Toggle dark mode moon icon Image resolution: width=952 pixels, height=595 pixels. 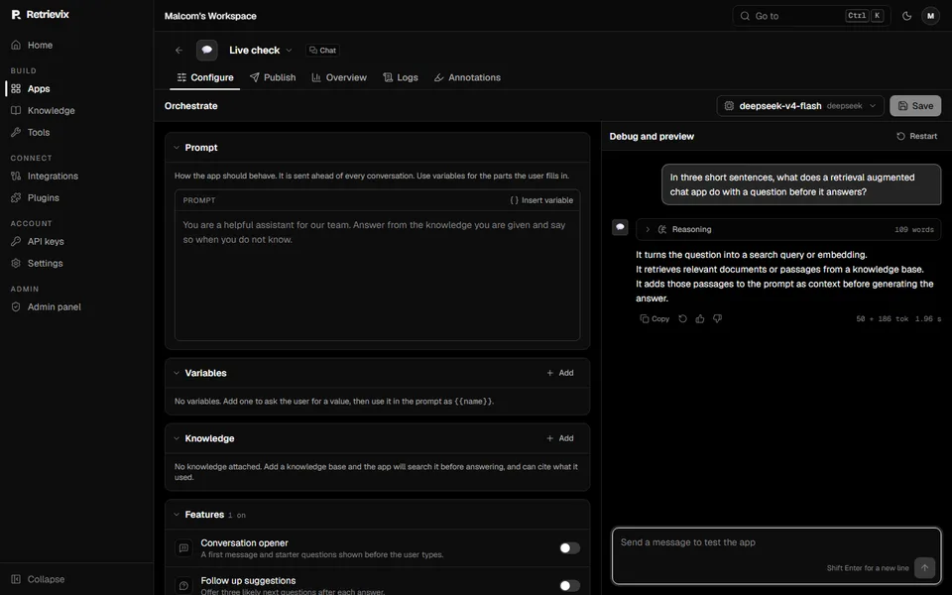(907, 16)
